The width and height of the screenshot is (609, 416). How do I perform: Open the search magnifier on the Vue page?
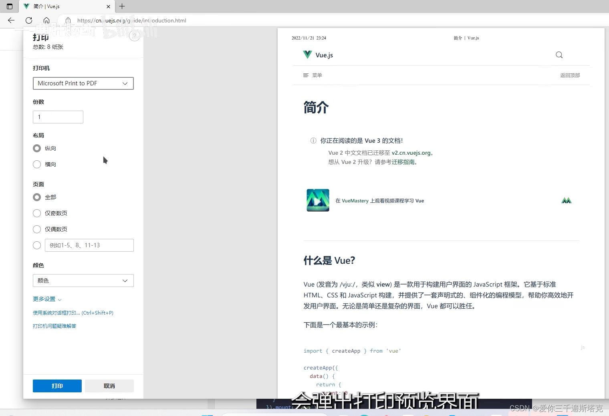559,55
